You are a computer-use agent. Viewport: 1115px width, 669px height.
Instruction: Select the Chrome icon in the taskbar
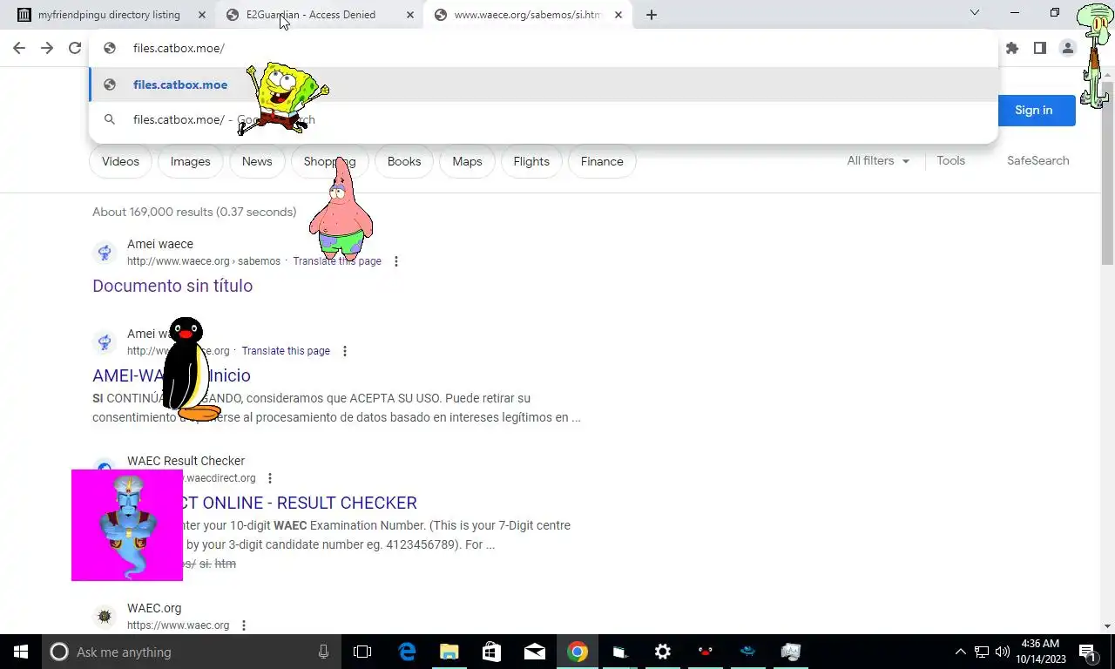578,652
